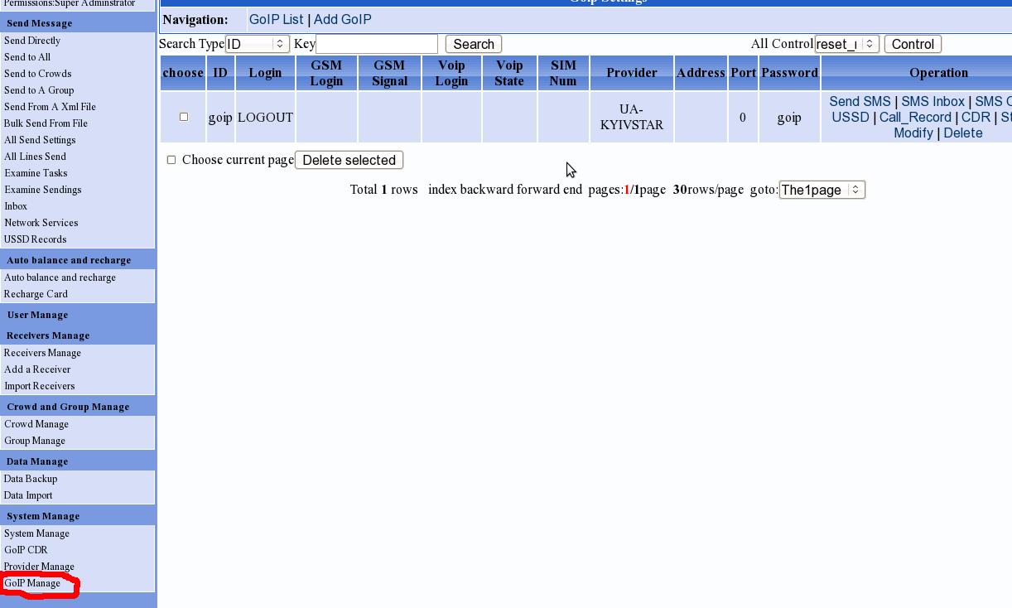Enable the Choose current page checkbox
The image size is (1012, 608).
coord(171,160)
